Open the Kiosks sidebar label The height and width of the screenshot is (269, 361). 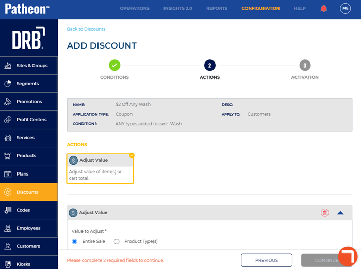23,264
